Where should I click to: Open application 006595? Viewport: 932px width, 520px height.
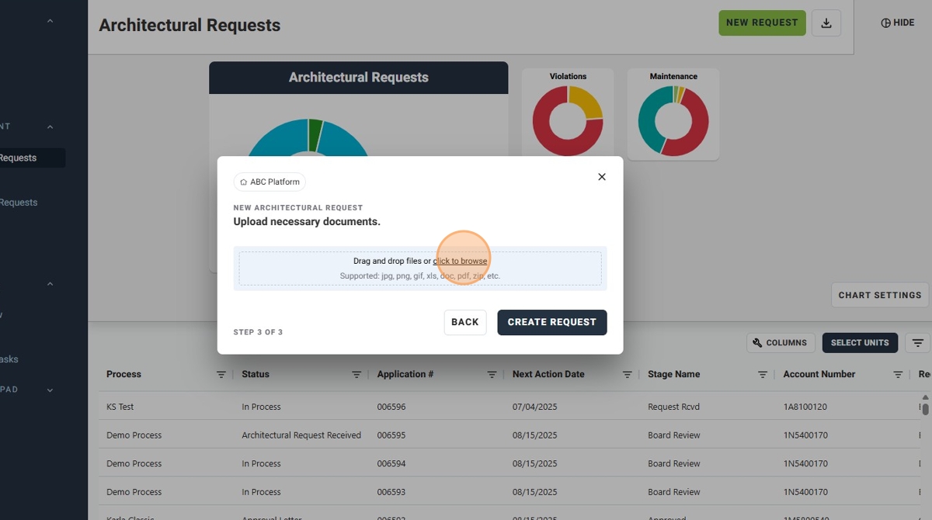pos(391,435)
